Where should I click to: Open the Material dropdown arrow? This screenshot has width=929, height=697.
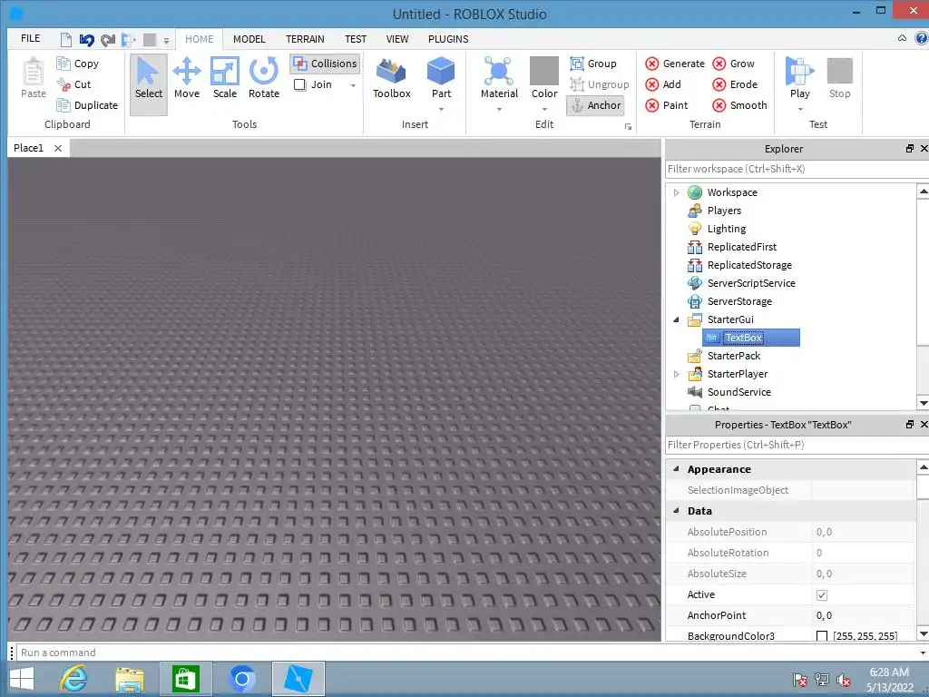pyautogui.click(x=499, y=109)
